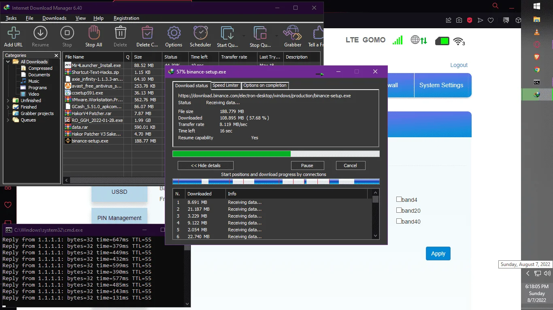The width and height of the screenshot is (553, 310).
Task: Click the browser heart bookmark icon
Action: (x=491, y=20)
